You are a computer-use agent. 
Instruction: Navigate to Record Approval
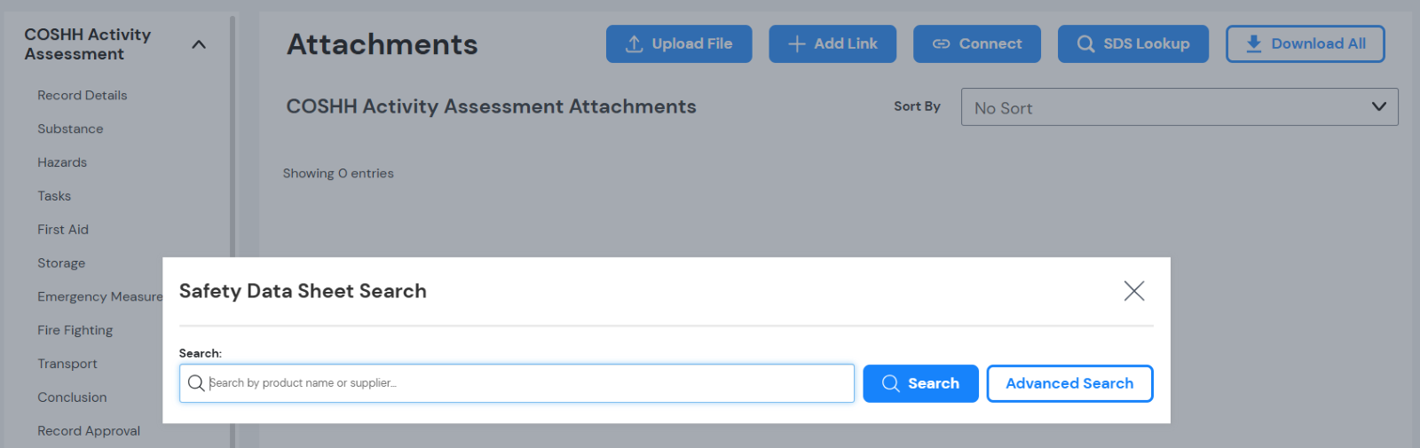click(x=89, y=431)
